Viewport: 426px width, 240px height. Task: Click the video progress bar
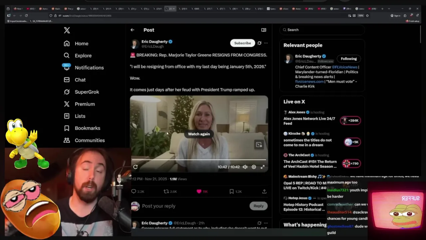[199, 160]
